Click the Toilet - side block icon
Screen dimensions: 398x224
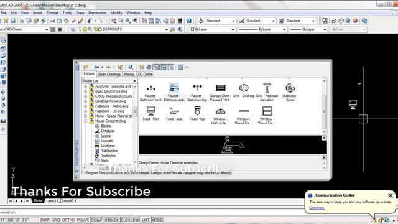coord(174,111)
